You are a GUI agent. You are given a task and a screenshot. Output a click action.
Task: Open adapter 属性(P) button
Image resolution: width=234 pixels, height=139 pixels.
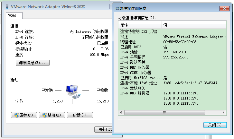(x=24, y=115)
